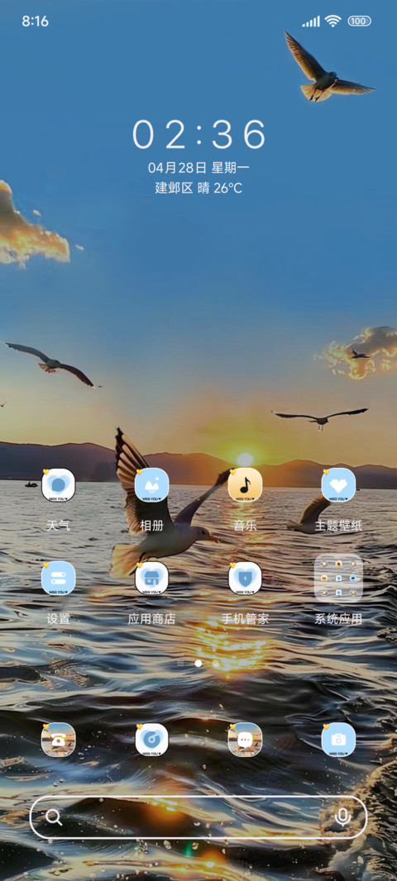Open the 系统应用 folder

click(x=338, y=579)
